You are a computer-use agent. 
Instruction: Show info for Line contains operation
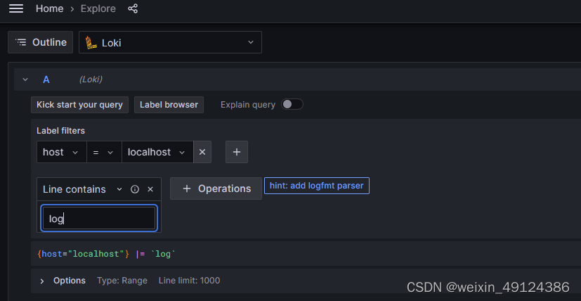pos(135,189)
